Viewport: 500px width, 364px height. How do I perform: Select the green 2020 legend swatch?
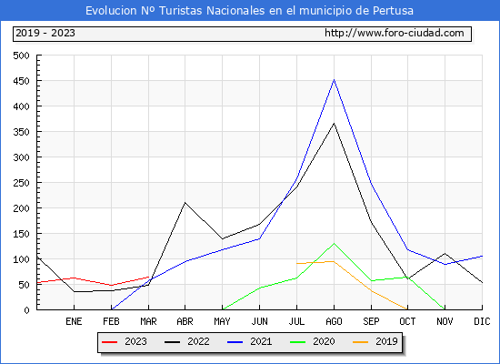(x=298, y=342)
